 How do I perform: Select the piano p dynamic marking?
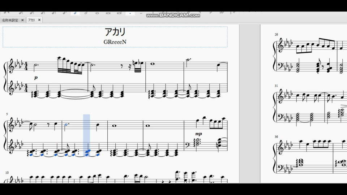click(x=36, y=78)
